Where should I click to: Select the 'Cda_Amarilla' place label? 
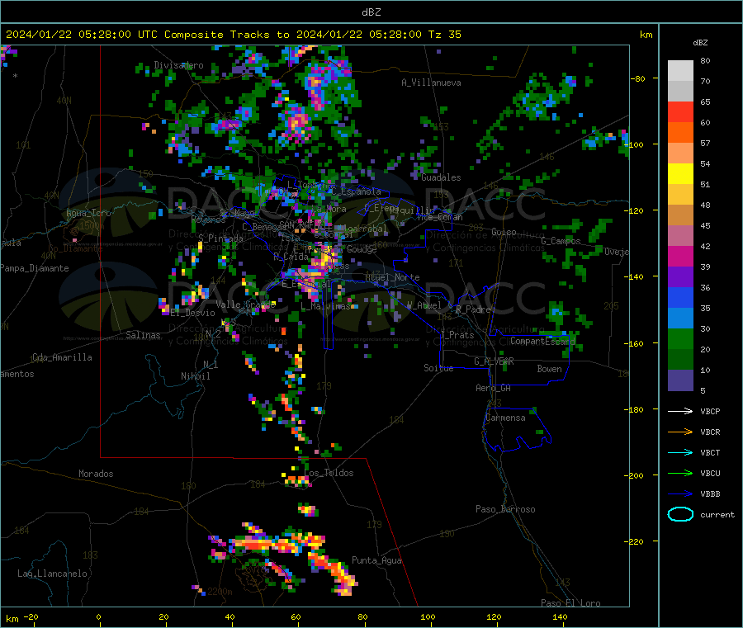(x=62, y=357)
